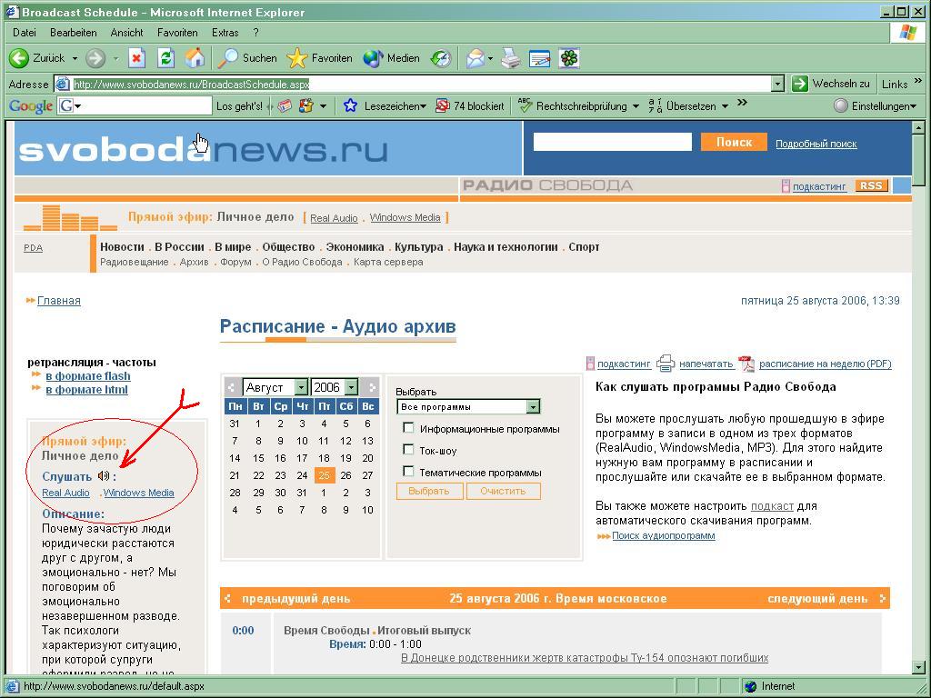
Task: Print the page using printer toolbar icon
Action: pos(511,58)
